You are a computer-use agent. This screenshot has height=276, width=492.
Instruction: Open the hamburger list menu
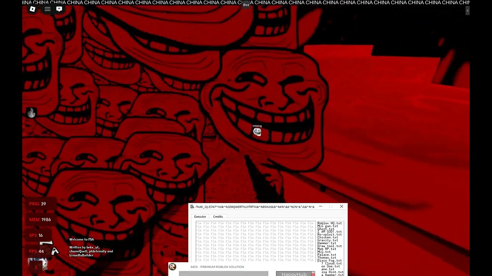[x=48, y=9]
